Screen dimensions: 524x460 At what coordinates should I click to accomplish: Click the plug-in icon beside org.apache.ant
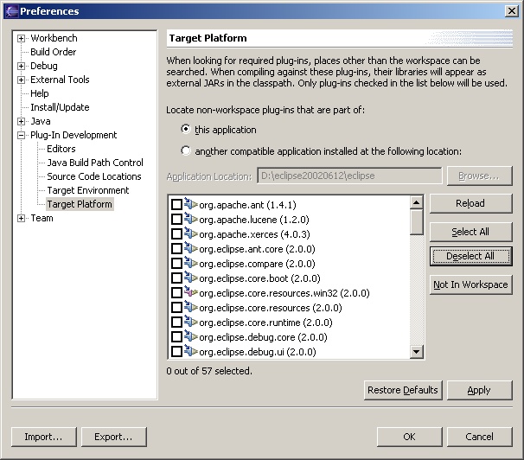coord(191,205)
